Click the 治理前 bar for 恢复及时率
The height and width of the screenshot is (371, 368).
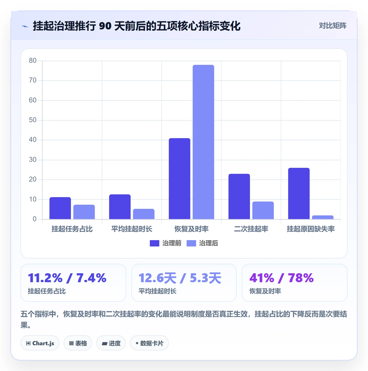180,179
